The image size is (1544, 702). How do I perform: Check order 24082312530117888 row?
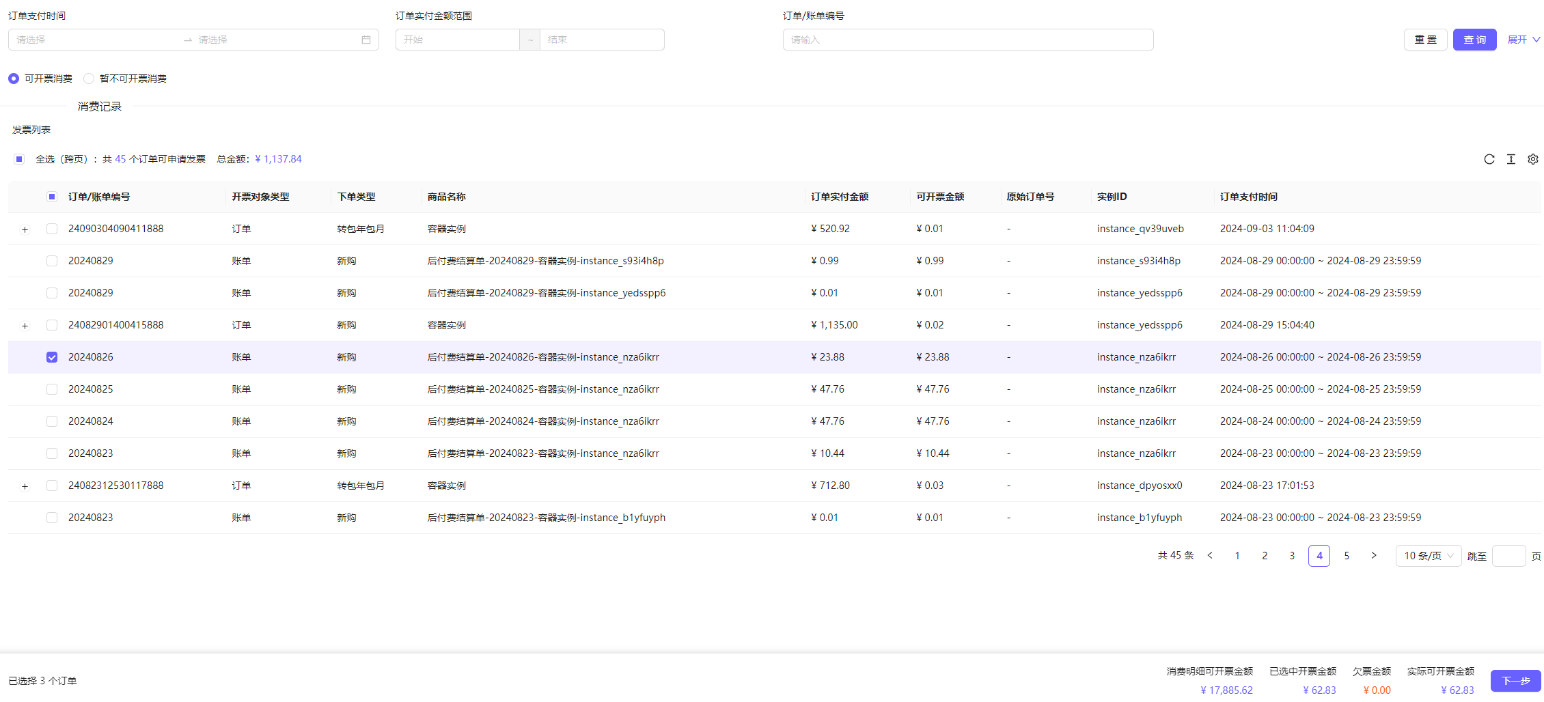pos(52,486)
